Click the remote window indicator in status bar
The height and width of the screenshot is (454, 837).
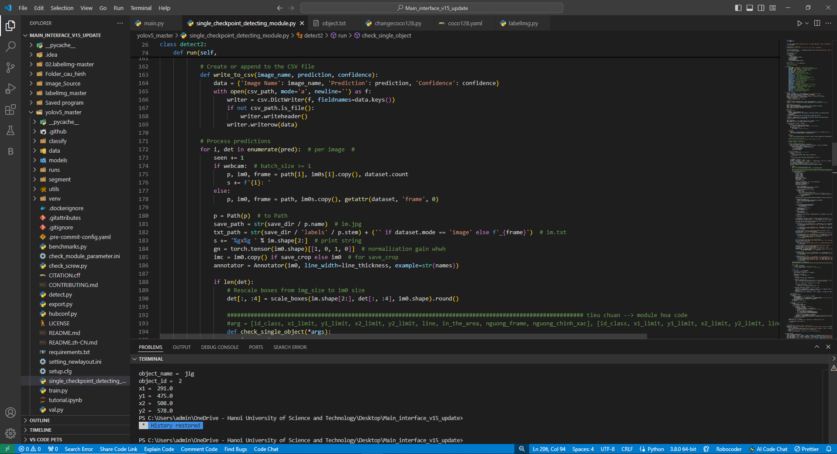7,449
